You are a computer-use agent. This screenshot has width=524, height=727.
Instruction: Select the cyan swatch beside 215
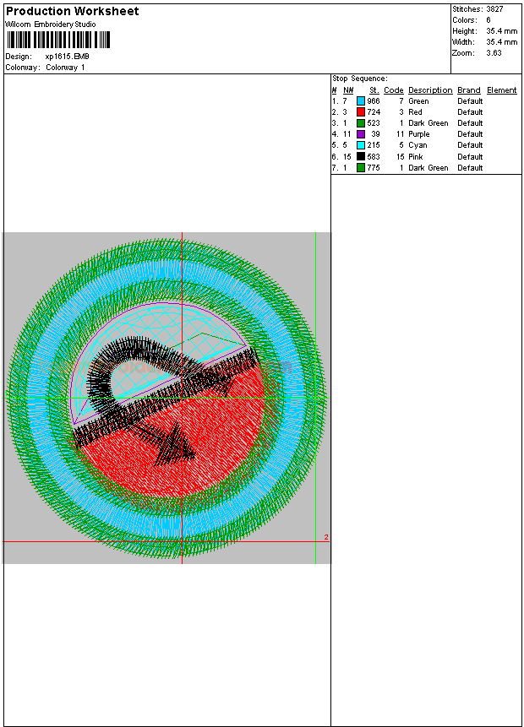coord(361,145)
